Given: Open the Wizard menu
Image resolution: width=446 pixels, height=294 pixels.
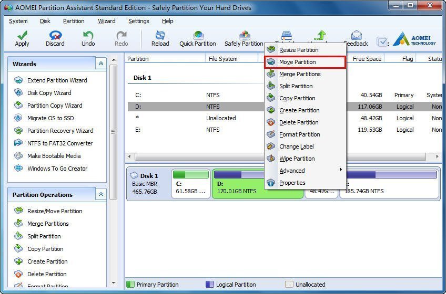Looking at the screenshot, I should coord(107,21).
